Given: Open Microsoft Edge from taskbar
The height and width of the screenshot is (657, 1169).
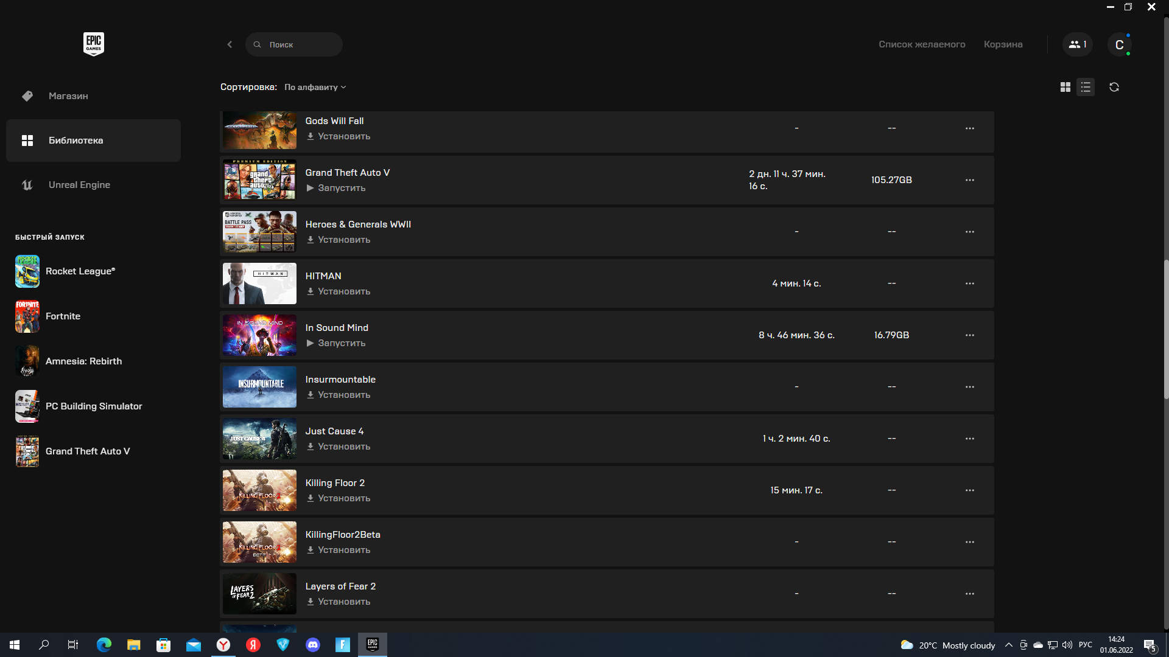Looking at the screenshot, I should pyautogui.click(x=104, y=645).
